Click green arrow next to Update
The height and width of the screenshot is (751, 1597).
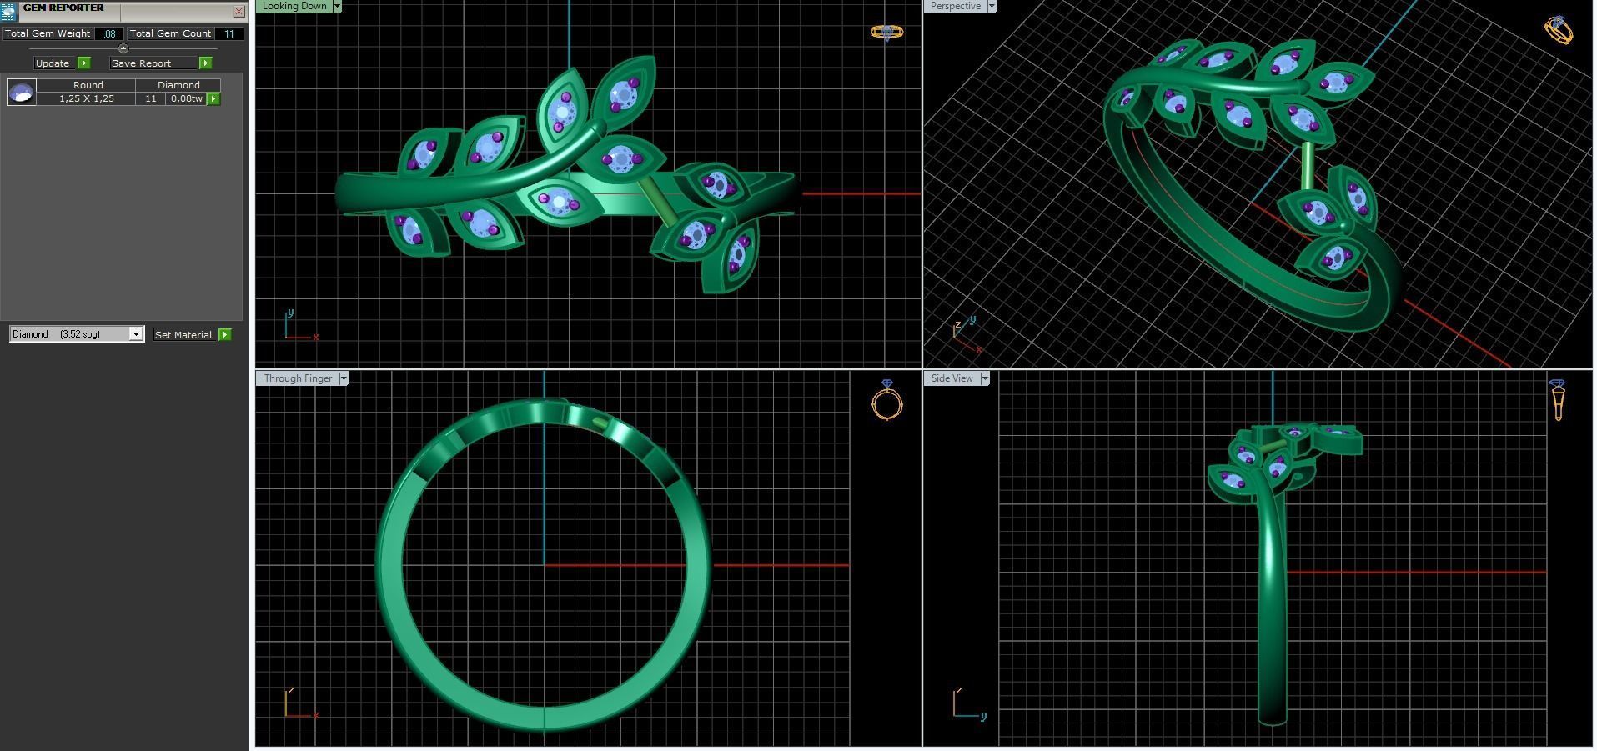tap(83, 63)
